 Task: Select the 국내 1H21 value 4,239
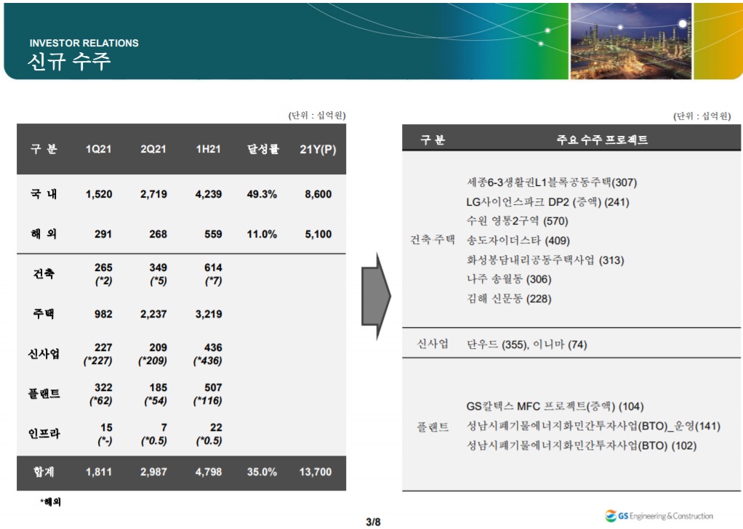[x=209, y=194]
